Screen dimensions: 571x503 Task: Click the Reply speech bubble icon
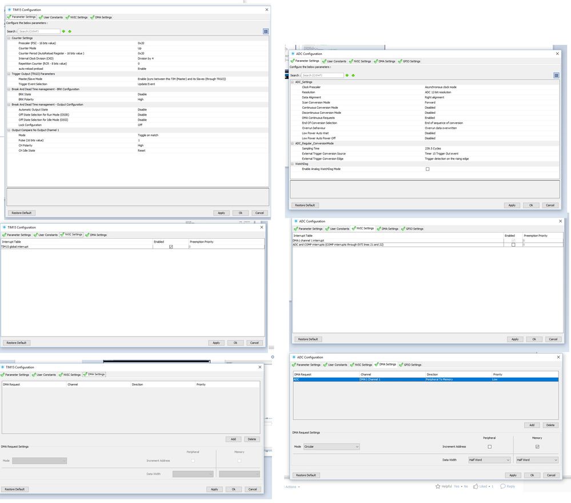click(x=503, y=486)
